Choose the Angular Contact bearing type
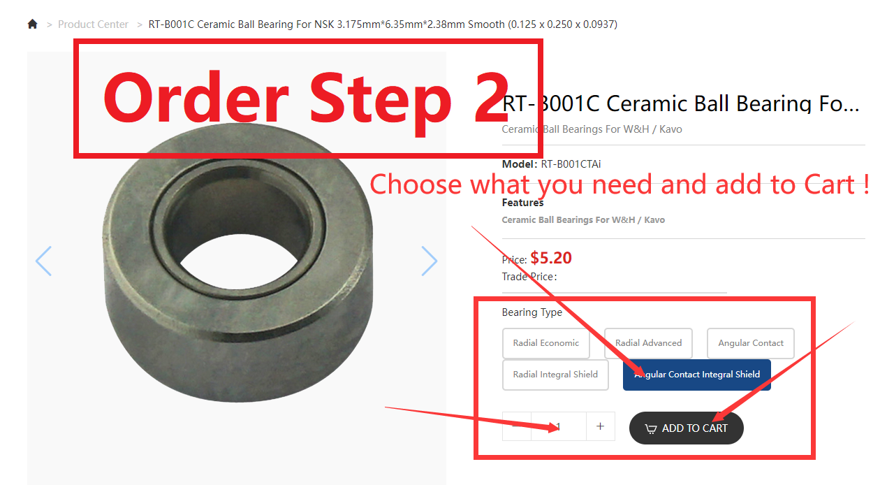Viewport: 887px width, 492px height. (751, 343)
